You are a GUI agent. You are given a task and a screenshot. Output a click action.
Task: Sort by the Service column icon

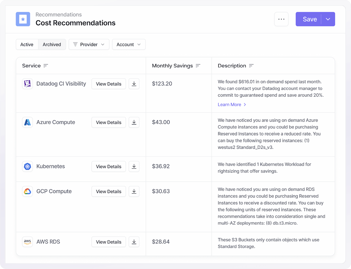coord(46,66)
